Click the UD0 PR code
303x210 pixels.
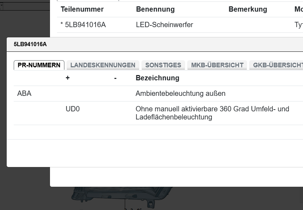72,109
